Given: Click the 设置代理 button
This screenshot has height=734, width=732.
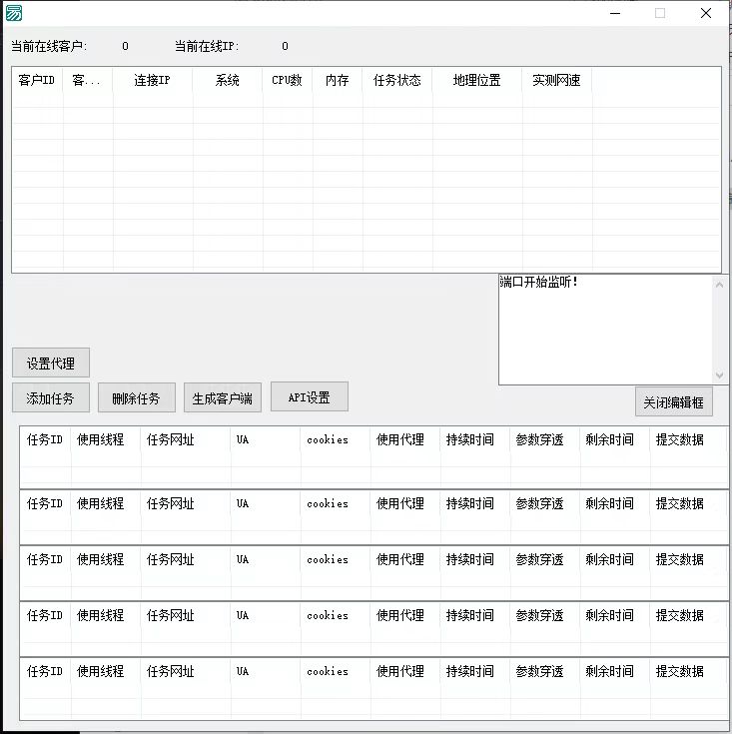Looking at the screenshot, I should 51,364.
